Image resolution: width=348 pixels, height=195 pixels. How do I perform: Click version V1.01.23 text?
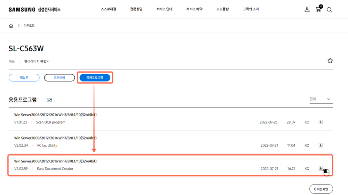21,122
